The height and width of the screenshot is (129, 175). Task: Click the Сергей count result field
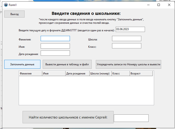coord(131,118)
